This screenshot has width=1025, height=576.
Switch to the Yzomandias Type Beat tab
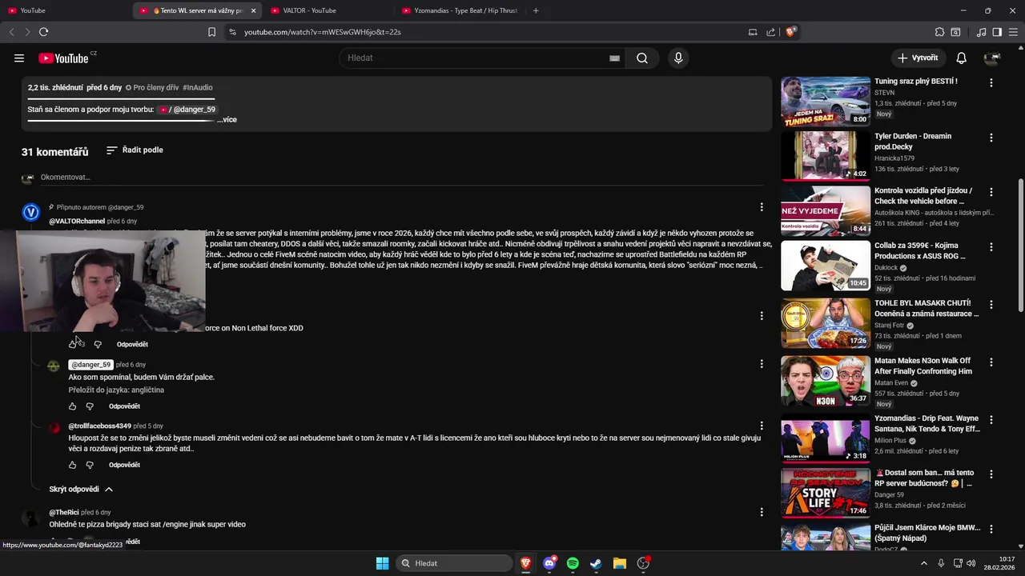[x=460, y=10]
